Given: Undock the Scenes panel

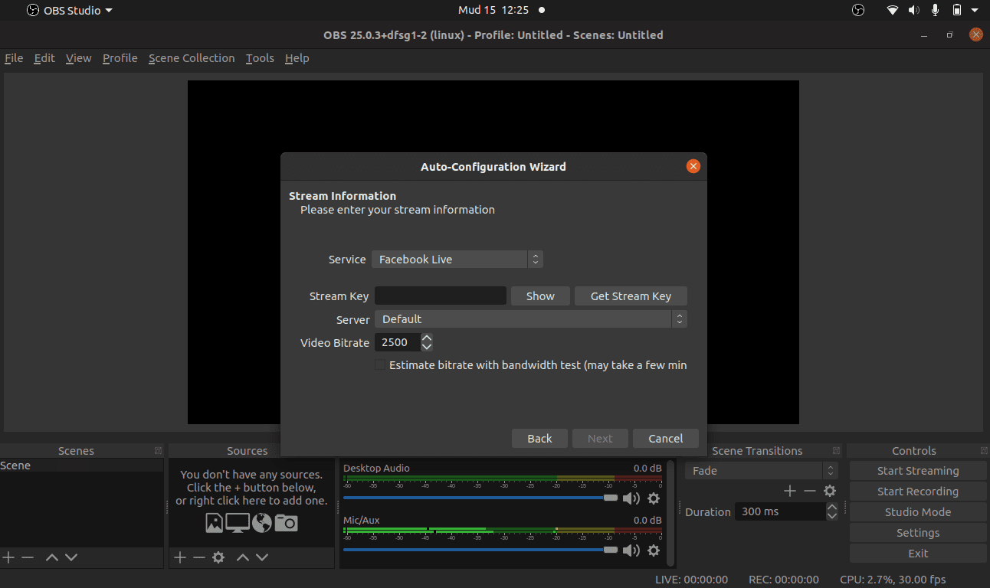Looking at the screenshot, I should pos(158,451).
